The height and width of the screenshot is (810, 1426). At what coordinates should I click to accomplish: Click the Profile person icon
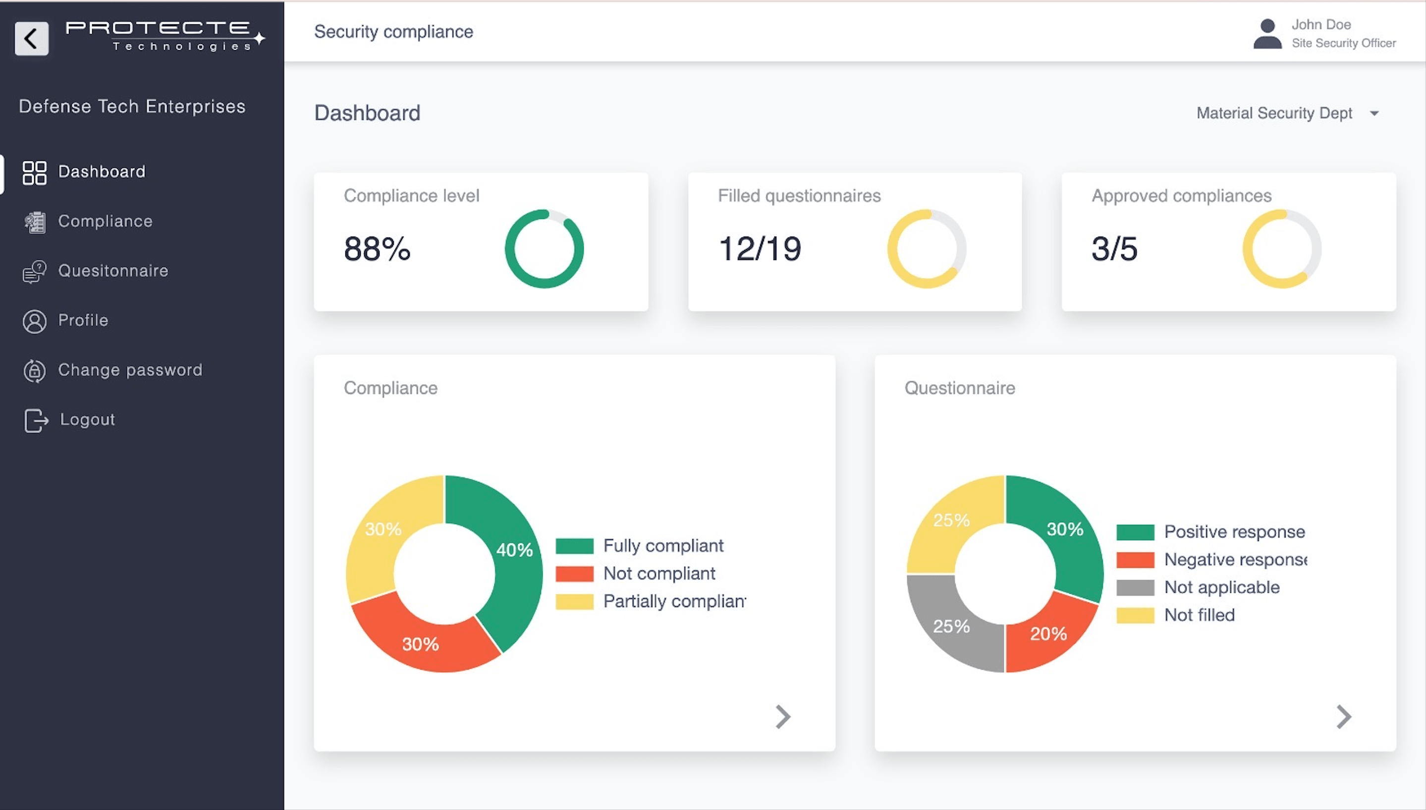click(35, 321)
